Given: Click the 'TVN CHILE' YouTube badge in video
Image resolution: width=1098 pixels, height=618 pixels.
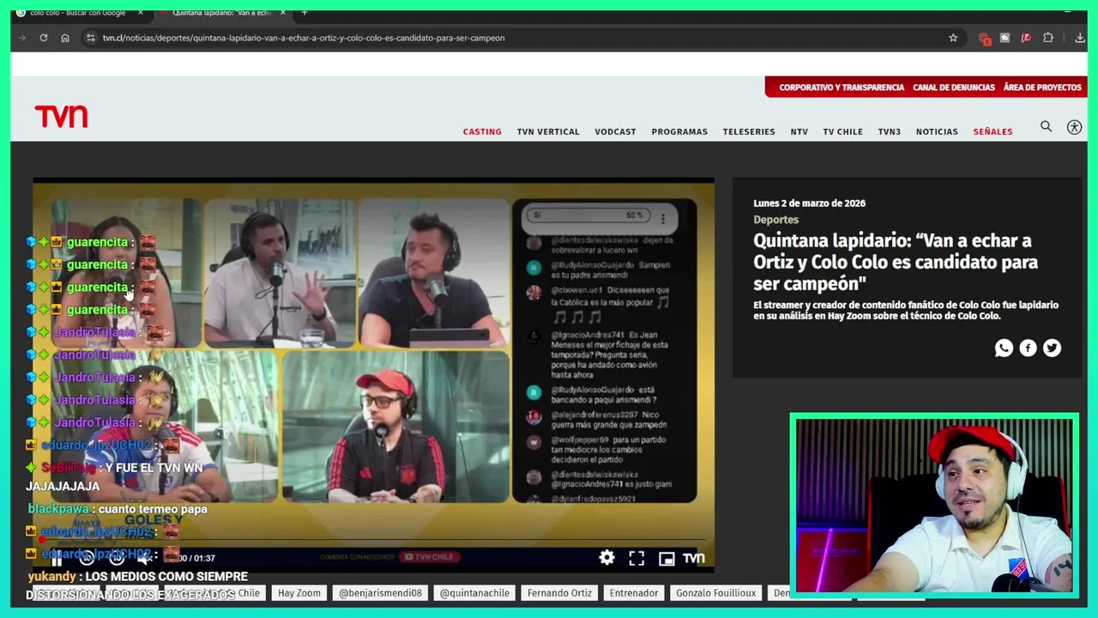Looking at the screenshot, I should 429,557.
